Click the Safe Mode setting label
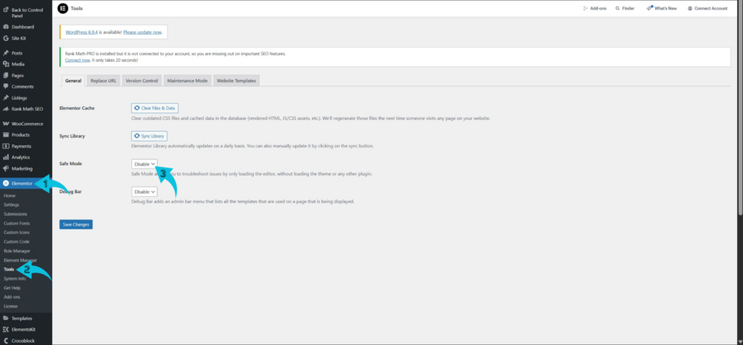This screenshot has height=345, width=743. click(x=70, y=163)
